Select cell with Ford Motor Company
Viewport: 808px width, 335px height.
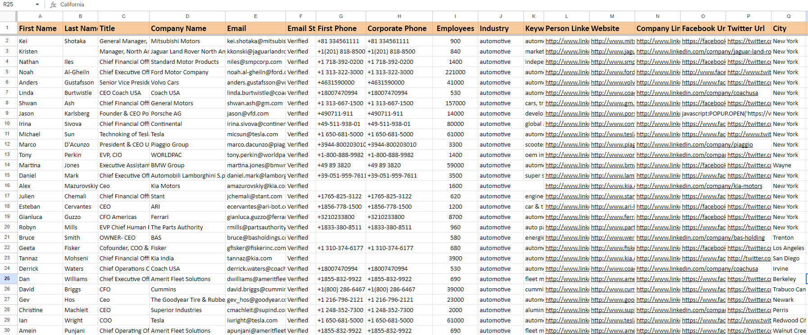[187, 72]
